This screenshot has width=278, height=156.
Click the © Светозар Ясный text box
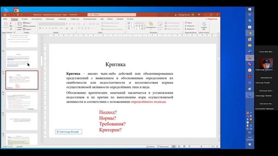(69, 132)
